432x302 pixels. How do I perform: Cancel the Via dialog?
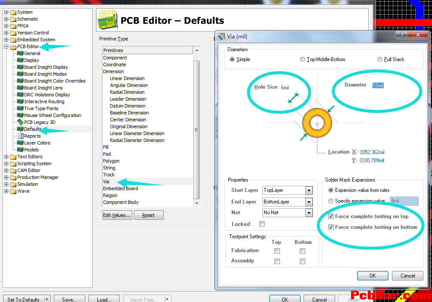click(x=407, y=276)
